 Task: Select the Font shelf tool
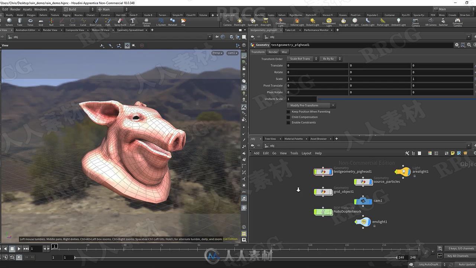tap(132, 22)
